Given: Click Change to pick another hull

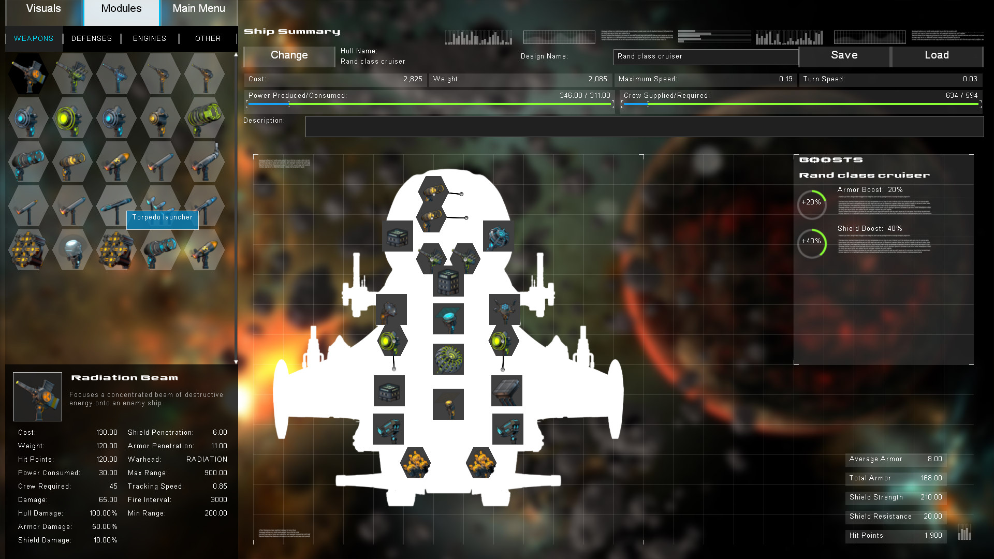Looking at the screenshot, I should click(x=288, y=55).
